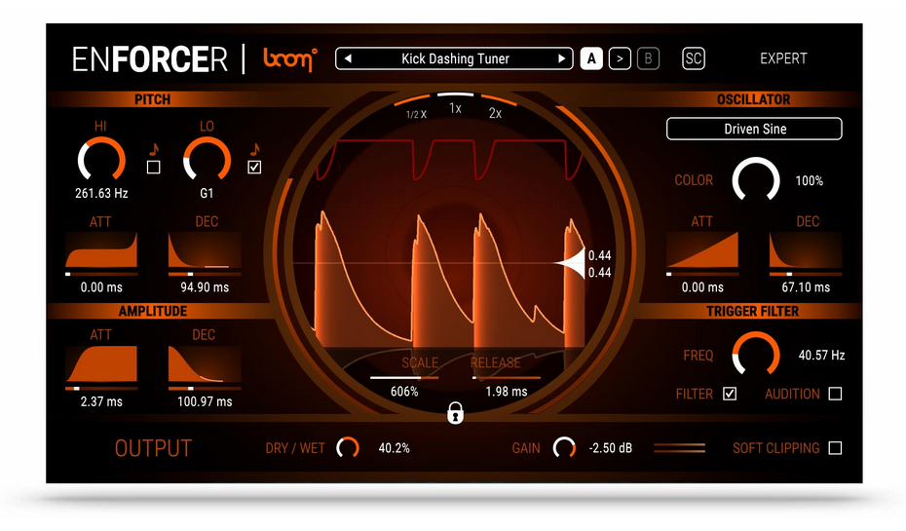The width and height of the screenshot is (906, 531).
Task: Toggle the lock icon below the waveform
Action: 455,412
